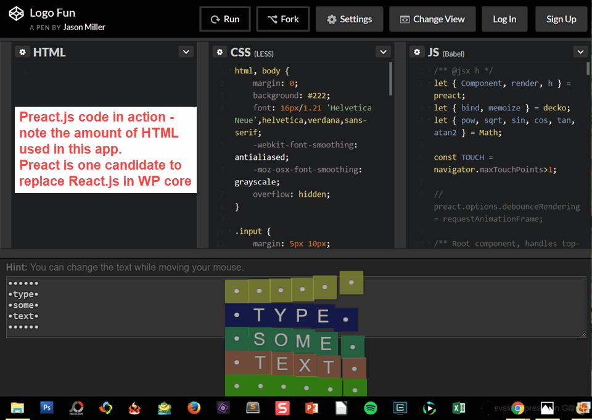The width and height of the screenshot is (592, 420).
Task: Click the '/** @jsx h */' comment line
Action: [x=463, y=71]
